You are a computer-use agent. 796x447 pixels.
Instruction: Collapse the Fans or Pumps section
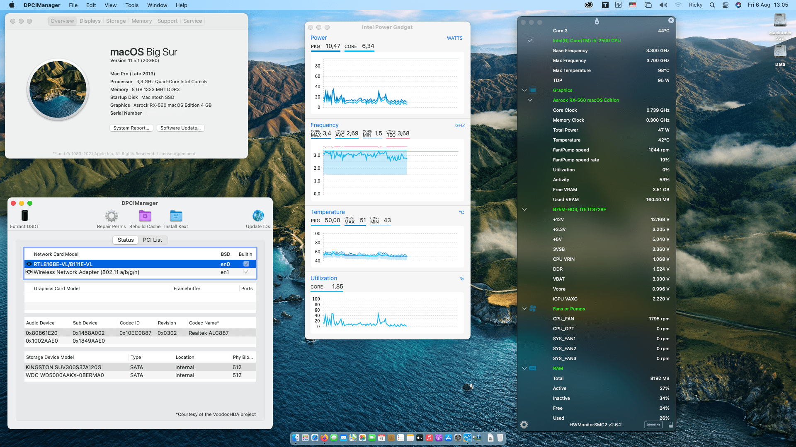pyautogui.click(x=524, y=309)
